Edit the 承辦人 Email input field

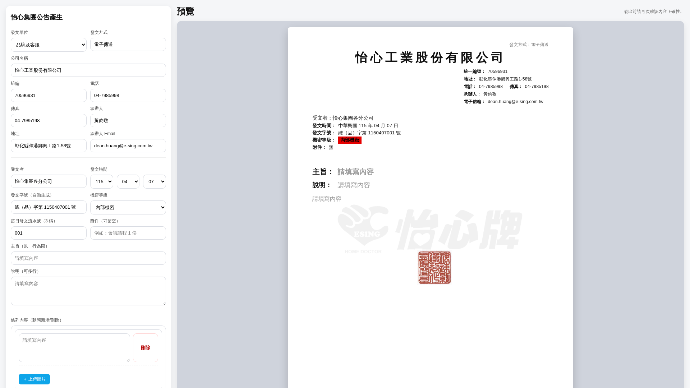point(128,146)
